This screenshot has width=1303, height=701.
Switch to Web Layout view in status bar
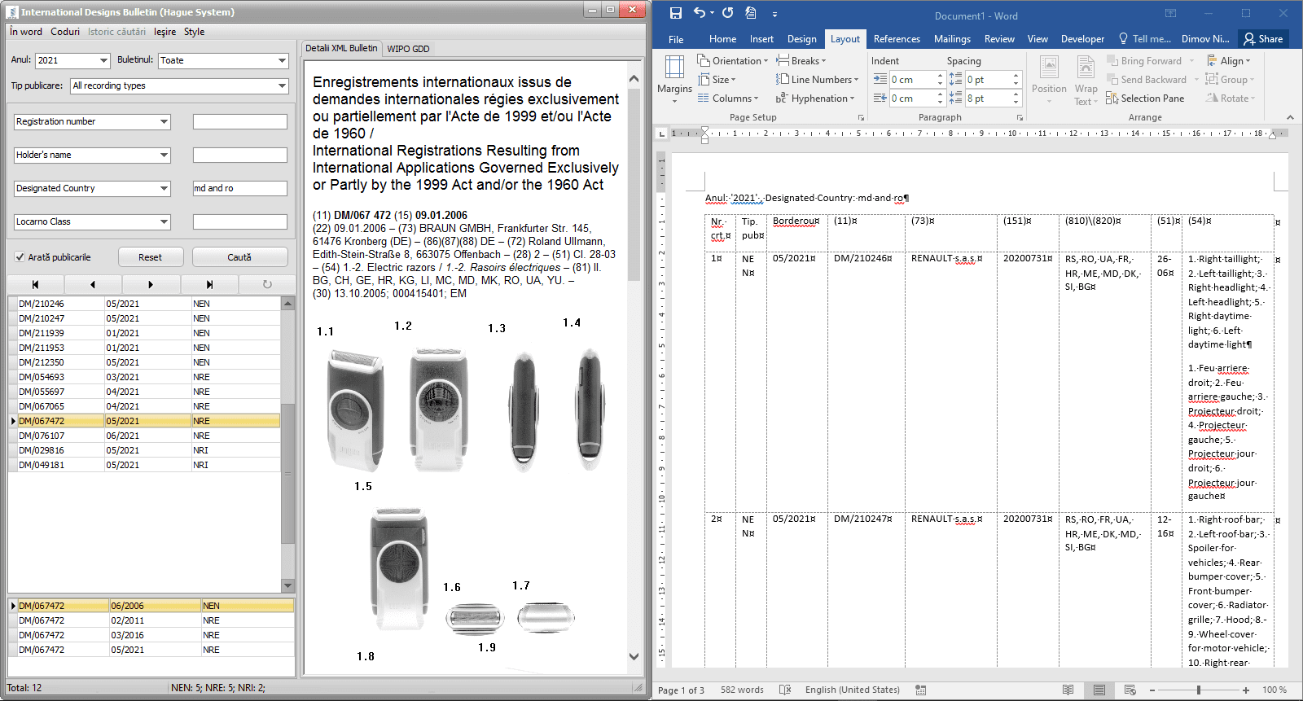pyautogui.click(x=1130, y=690)
